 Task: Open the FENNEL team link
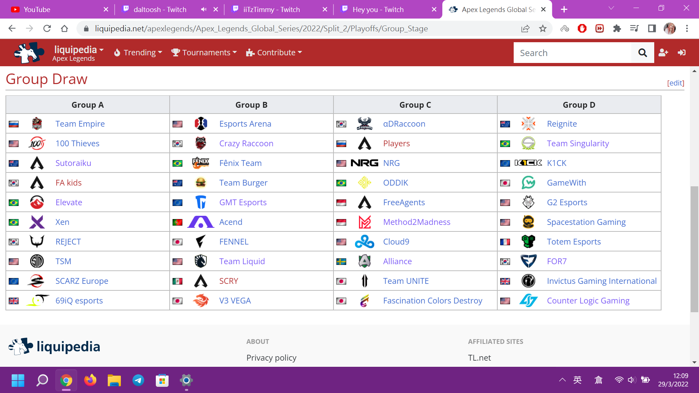[234, 242]
